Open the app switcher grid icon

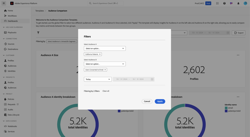click(217, 3)
